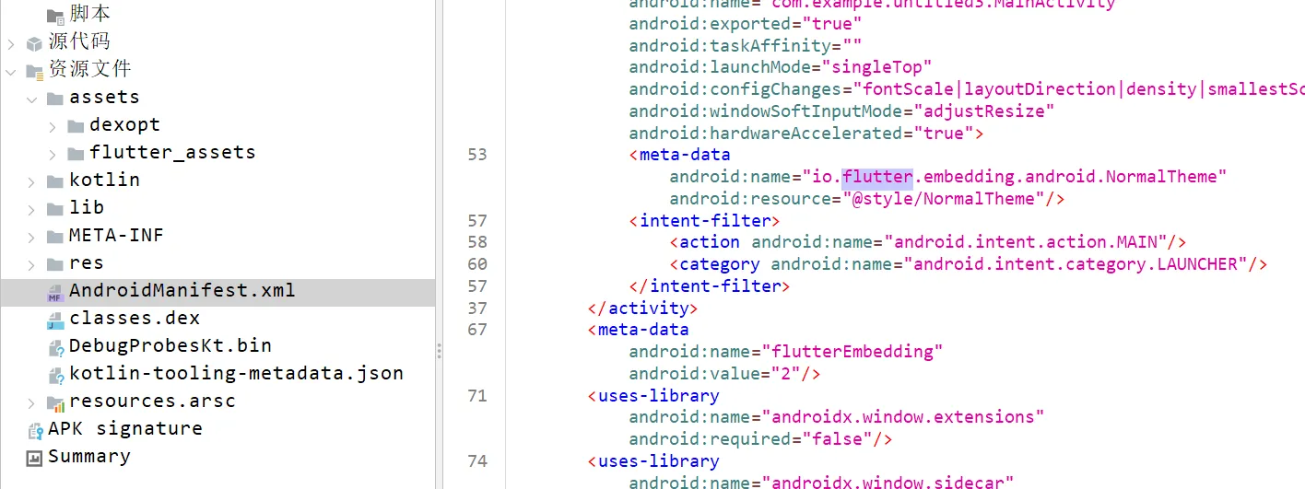
Task: Click the classes.dex file icon
Action: point(55,320)
